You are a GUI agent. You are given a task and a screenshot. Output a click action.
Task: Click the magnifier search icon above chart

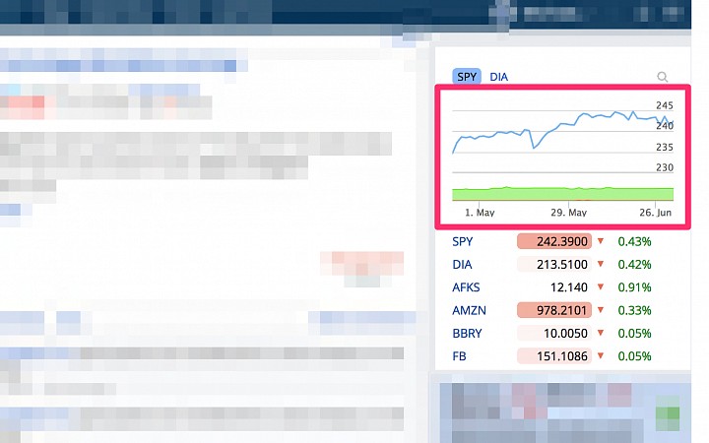coord(662,77)
